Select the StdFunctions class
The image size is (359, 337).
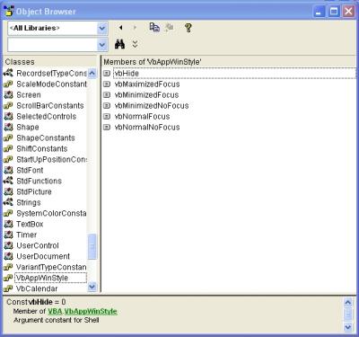pos(39,181)
